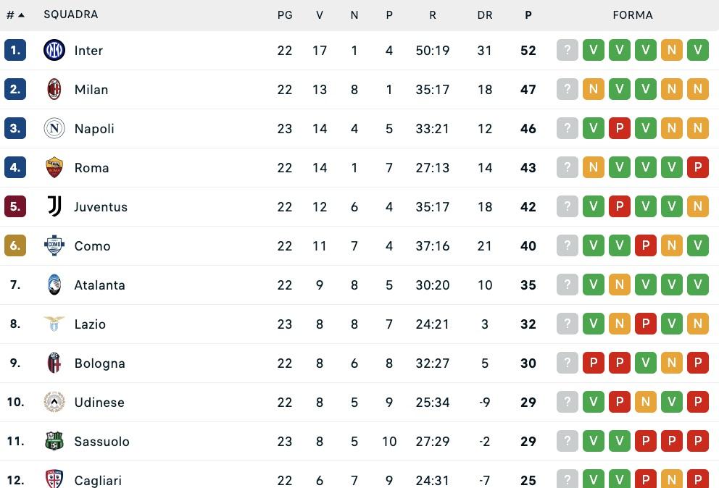Click the Napoli club crest
719x488 pixels.
54,128
